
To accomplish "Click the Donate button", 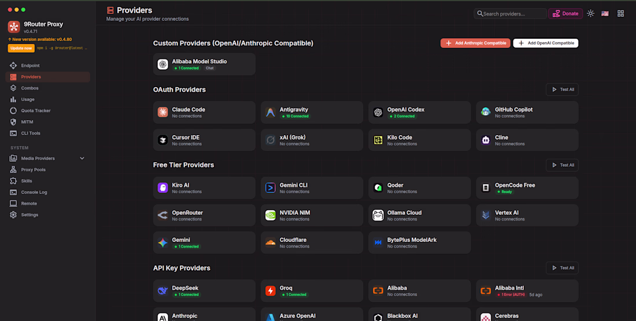I will coord(565,13).
